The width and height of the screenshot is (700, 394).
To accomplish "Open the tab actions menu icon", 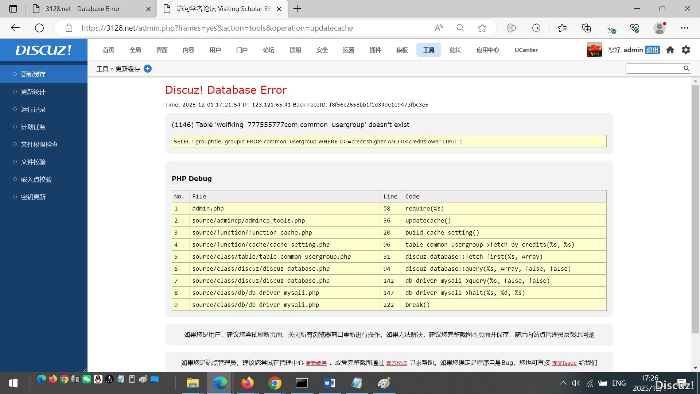I will tap(13, 9).
